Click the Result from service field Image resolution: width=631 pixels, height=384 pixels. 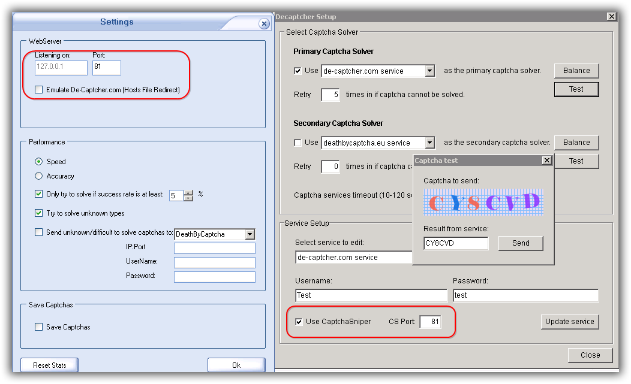tap(456, 243)
